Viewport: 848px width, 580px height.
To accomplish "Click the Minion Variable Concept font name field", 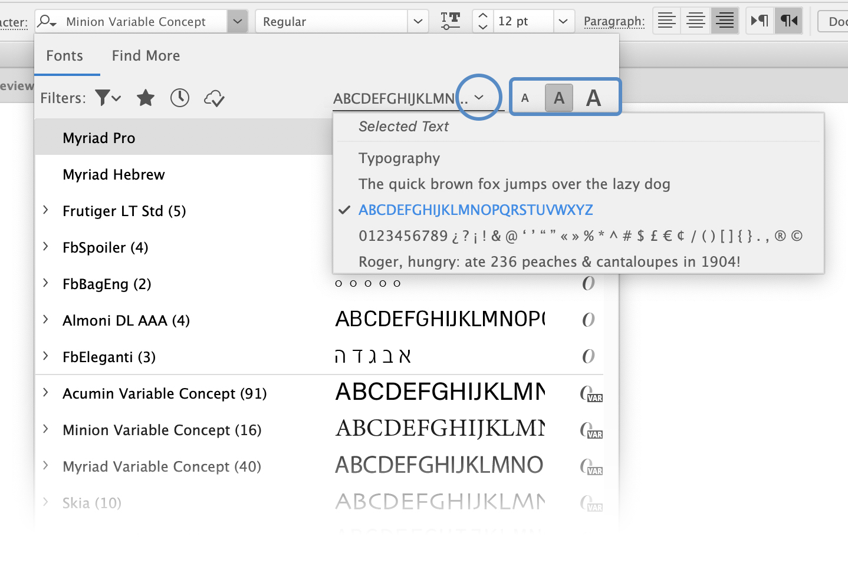I will [x=136, y=22].
